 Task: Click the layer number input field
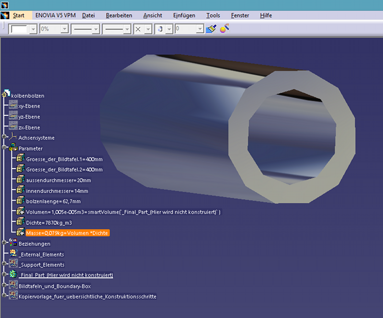185,29
